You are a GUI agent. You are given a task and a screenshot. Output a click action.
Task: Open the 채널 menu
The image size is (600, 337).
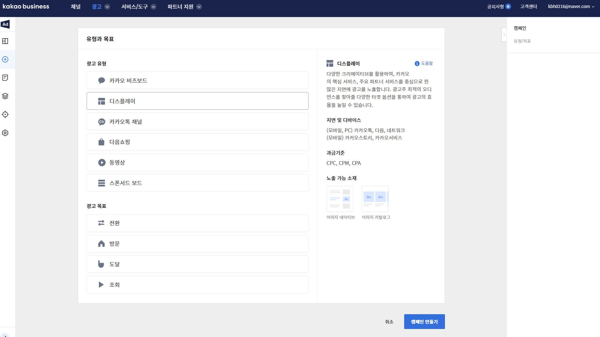pyautogui.click(x=76, y=7)
